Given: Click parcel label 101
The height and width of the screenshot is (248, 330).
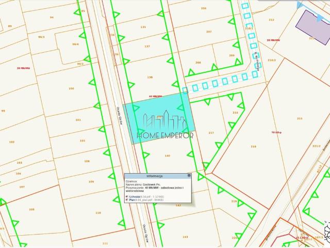Looking at the screenshot, I should pyautogui.click(x=78, y=120).
